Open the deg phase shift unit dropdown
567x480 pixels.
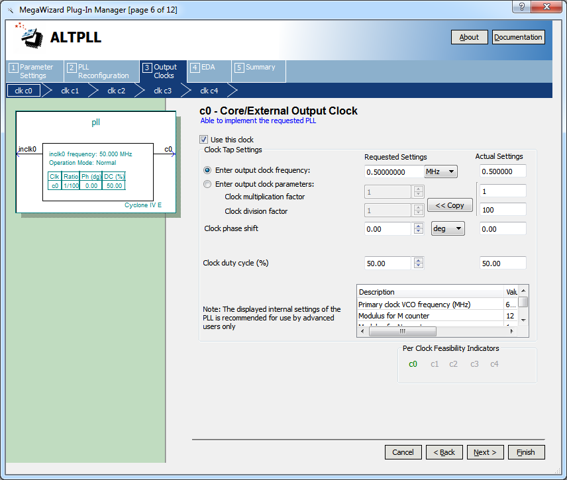[448, 229]
